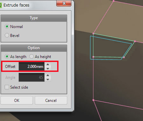Confirm the extrusion with the OK button
This screenshot has width=143, height=121.
tap(17, 100)
